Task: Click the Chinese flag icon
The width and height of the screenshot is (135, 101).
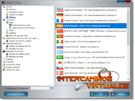Action: click(60, 31)
